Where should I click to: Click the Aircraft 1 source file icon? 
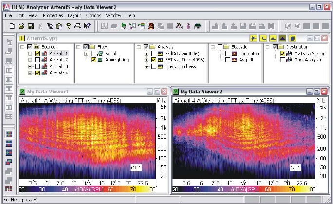pyautogui.click(x=44, y=53)
